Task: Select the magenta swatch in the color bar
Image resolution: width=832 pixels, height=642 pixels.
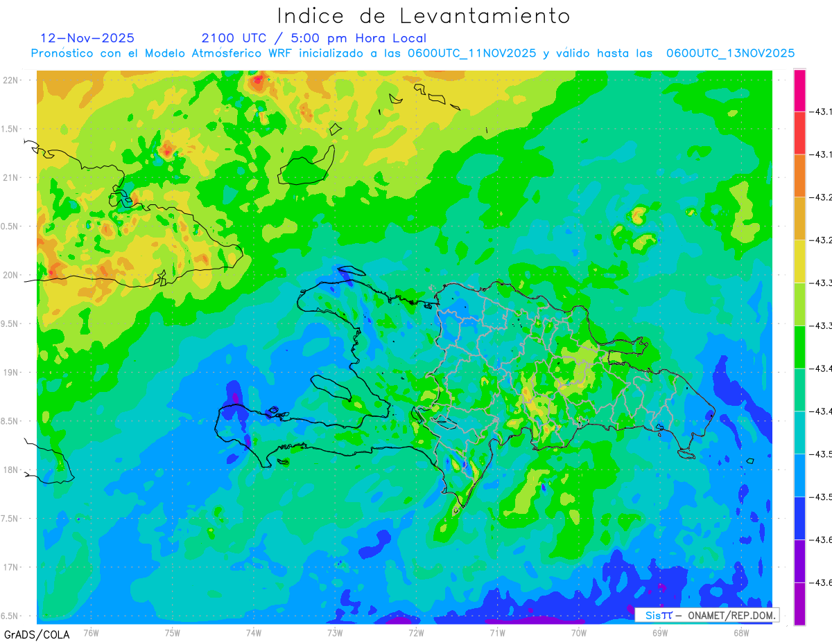Action: coord(799,90)
